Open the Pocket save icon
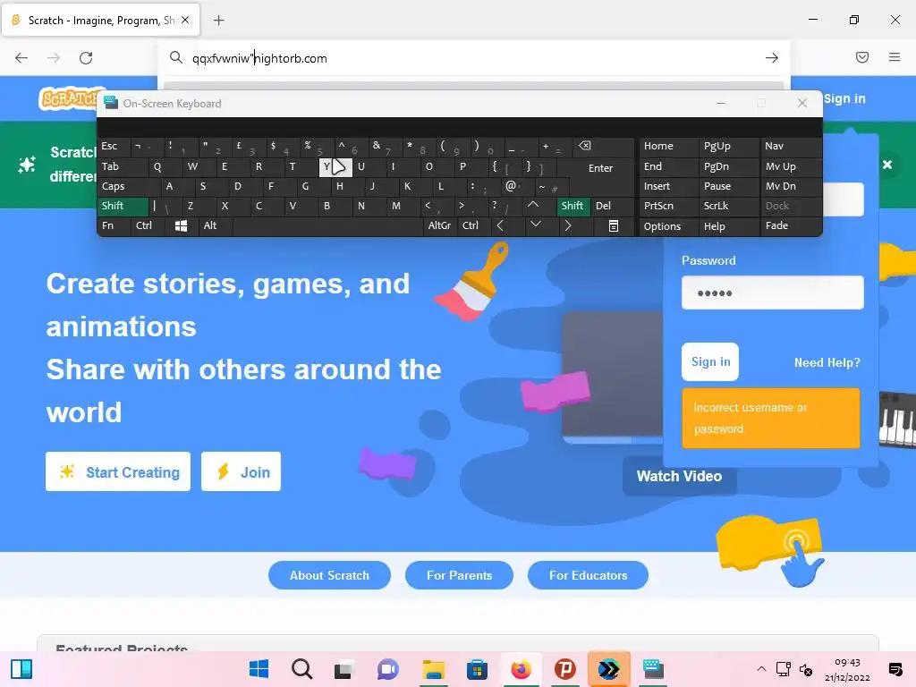 [x=862, y=57]
